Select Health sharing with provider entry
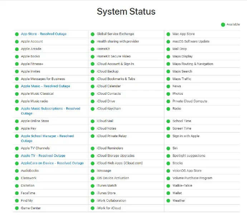The height and width of the screenshot is (215, 247). [x=118, y=42]
